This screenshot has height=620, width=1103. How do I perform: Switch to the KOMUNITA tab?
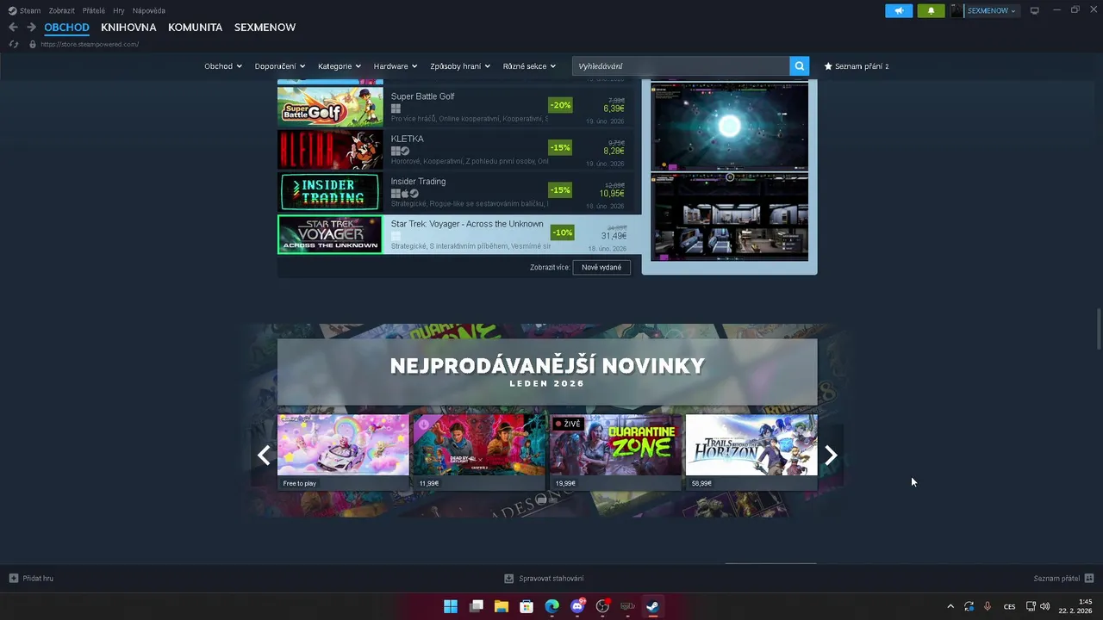(x=195, y=28)
